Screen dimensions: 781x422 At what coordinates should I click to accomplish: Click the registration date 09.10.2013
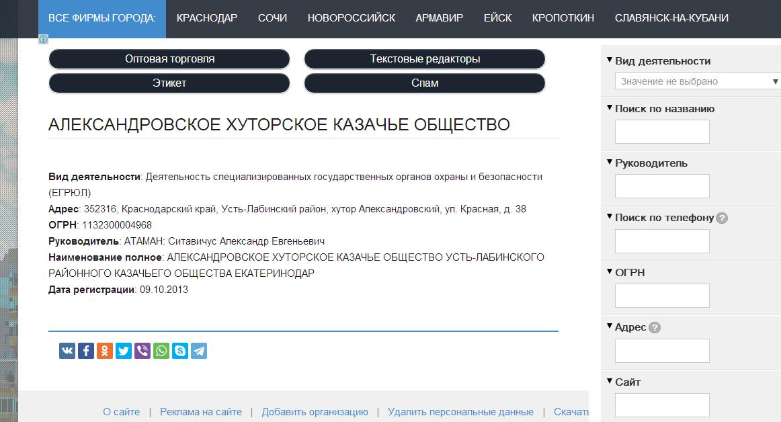(x=164, y=290)
